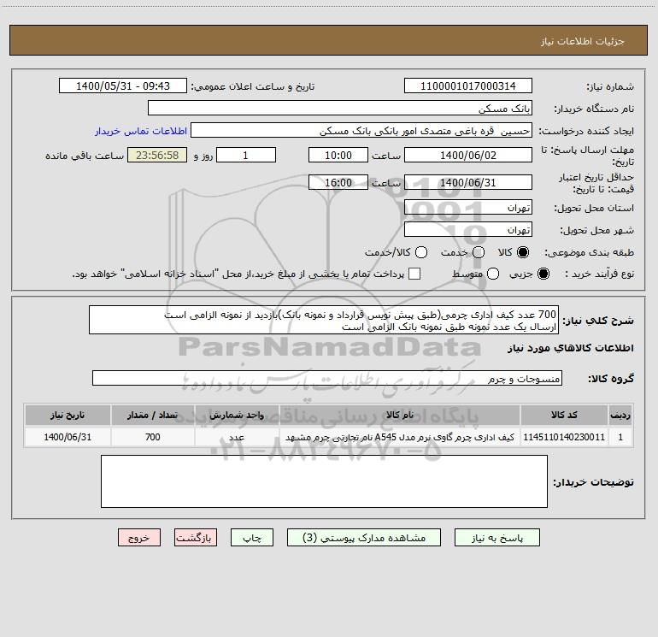Image resolution: width=658 pixels, height=637 pixels.
Task: Click the price validity date 1400/06/31 field
Action: [468, 182]
